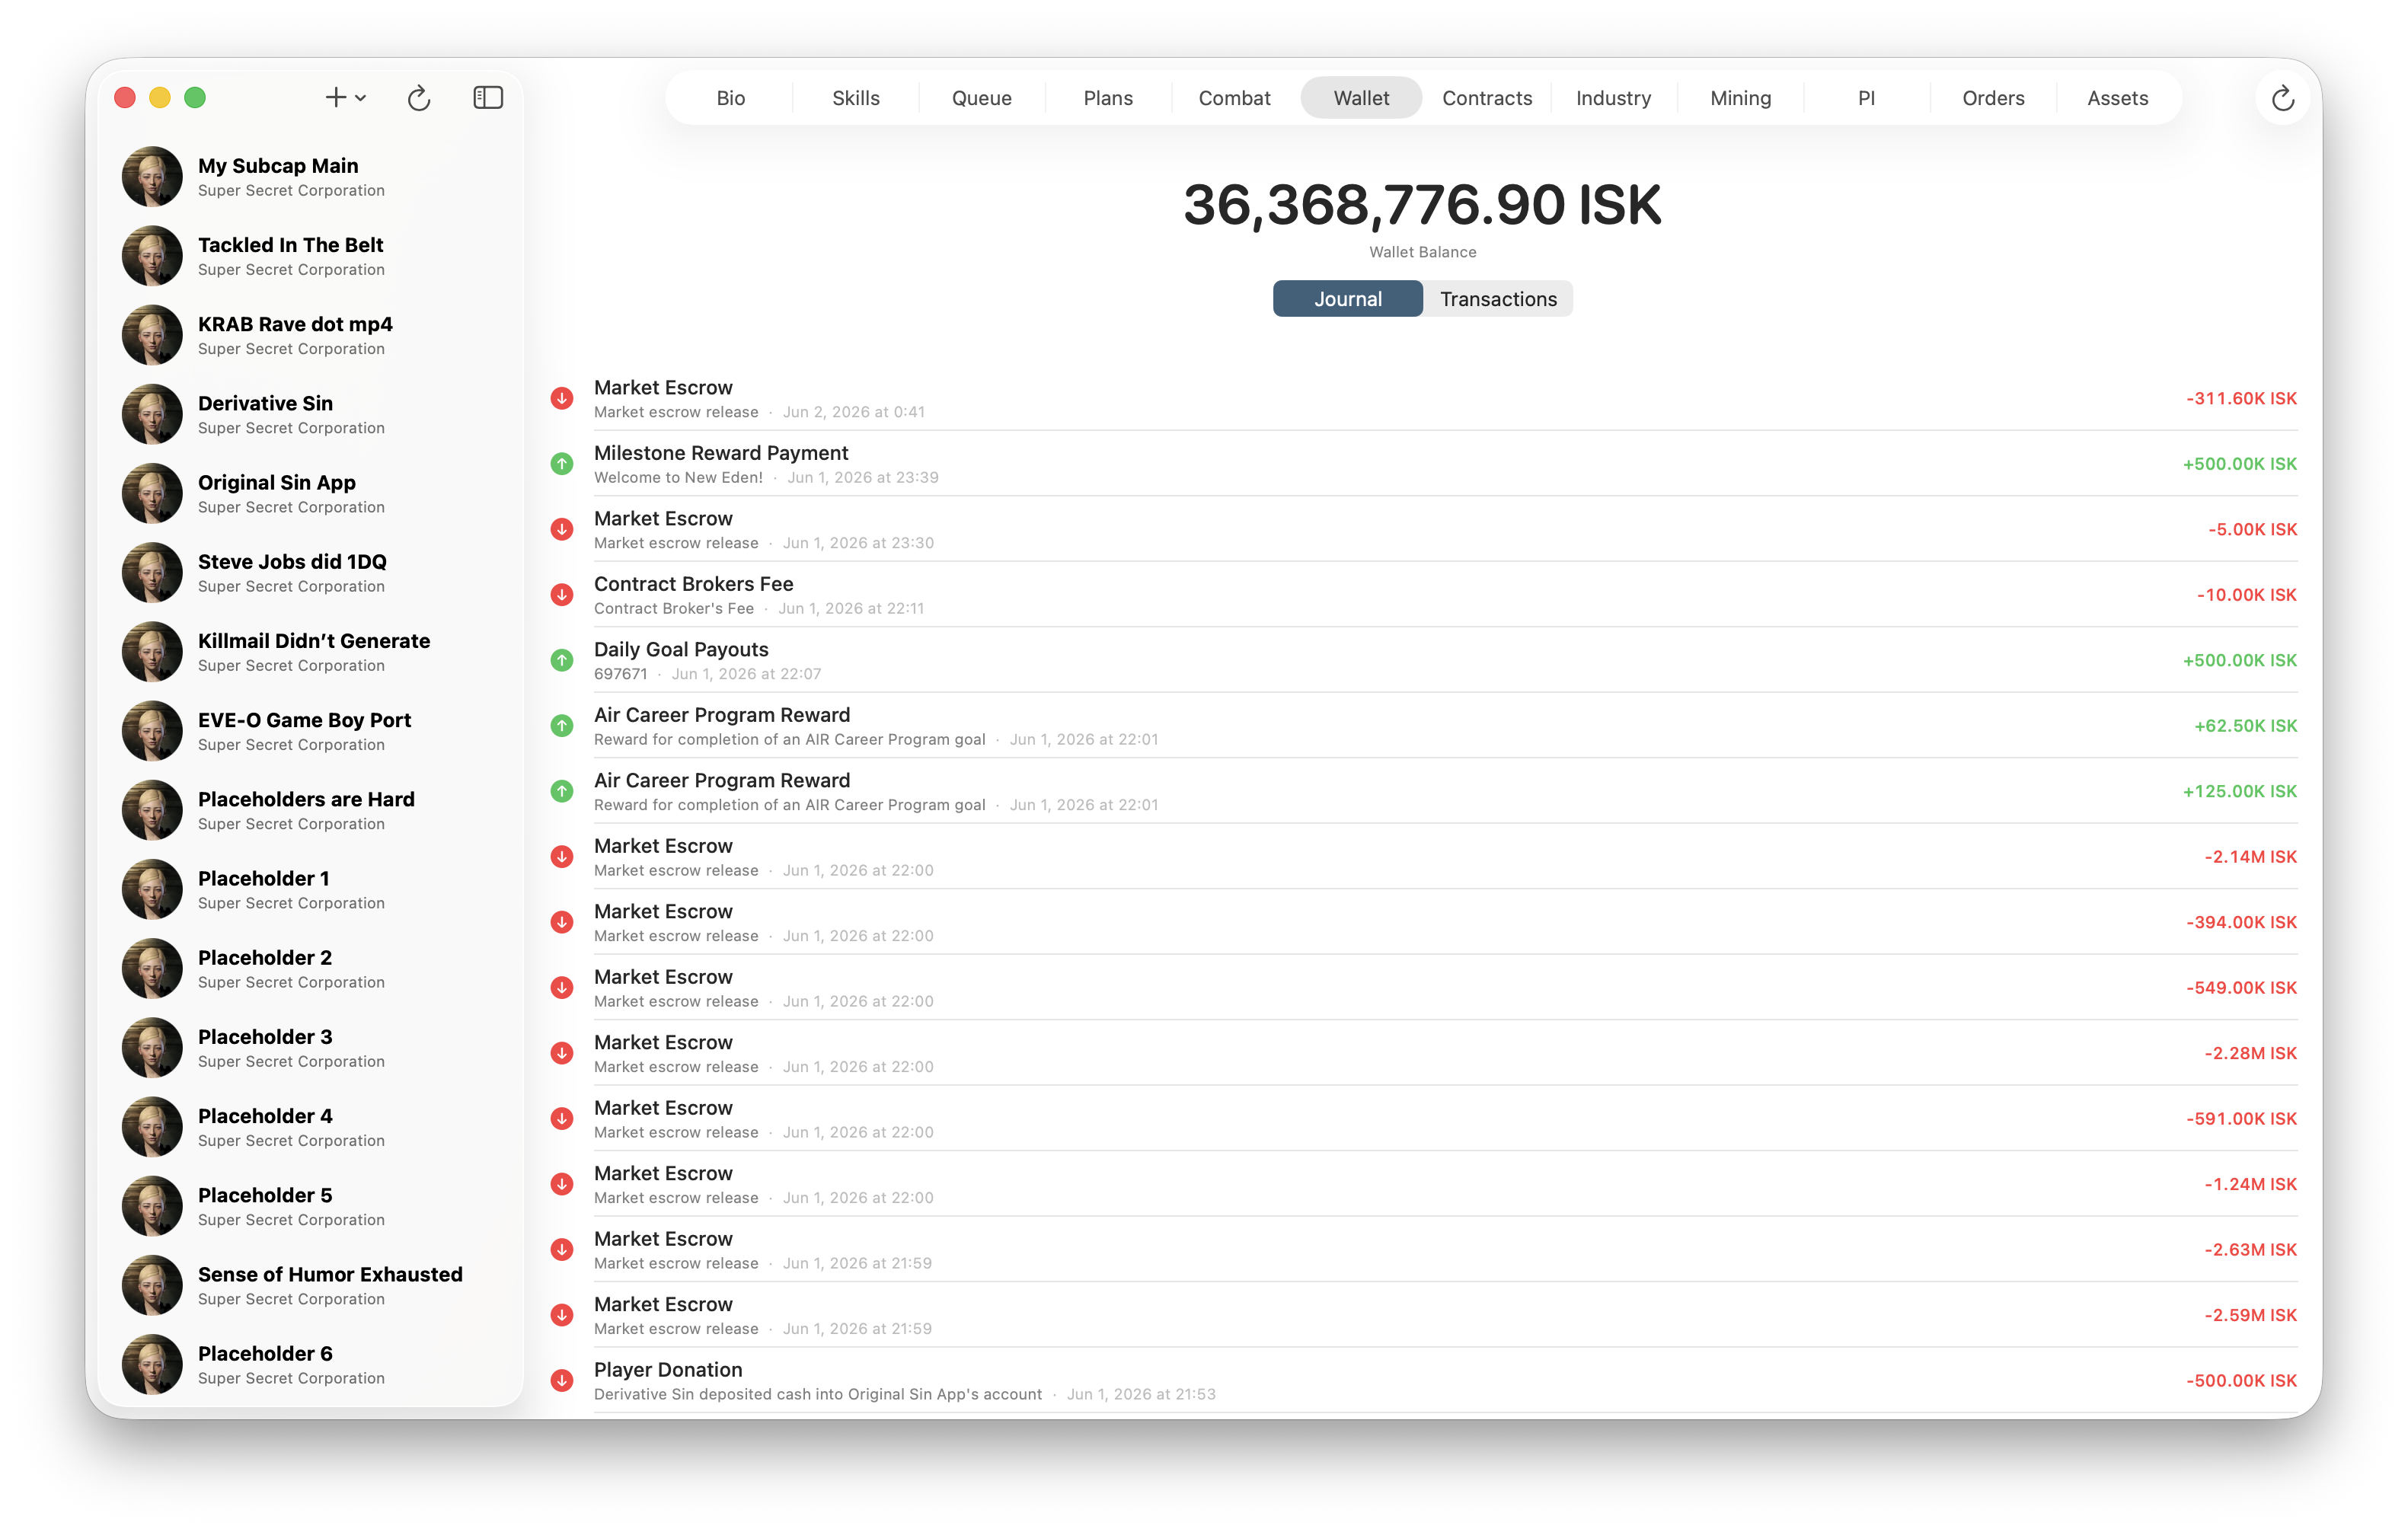Select character Placeholder 6
2408x1532 pixels.
(311, 1364)
